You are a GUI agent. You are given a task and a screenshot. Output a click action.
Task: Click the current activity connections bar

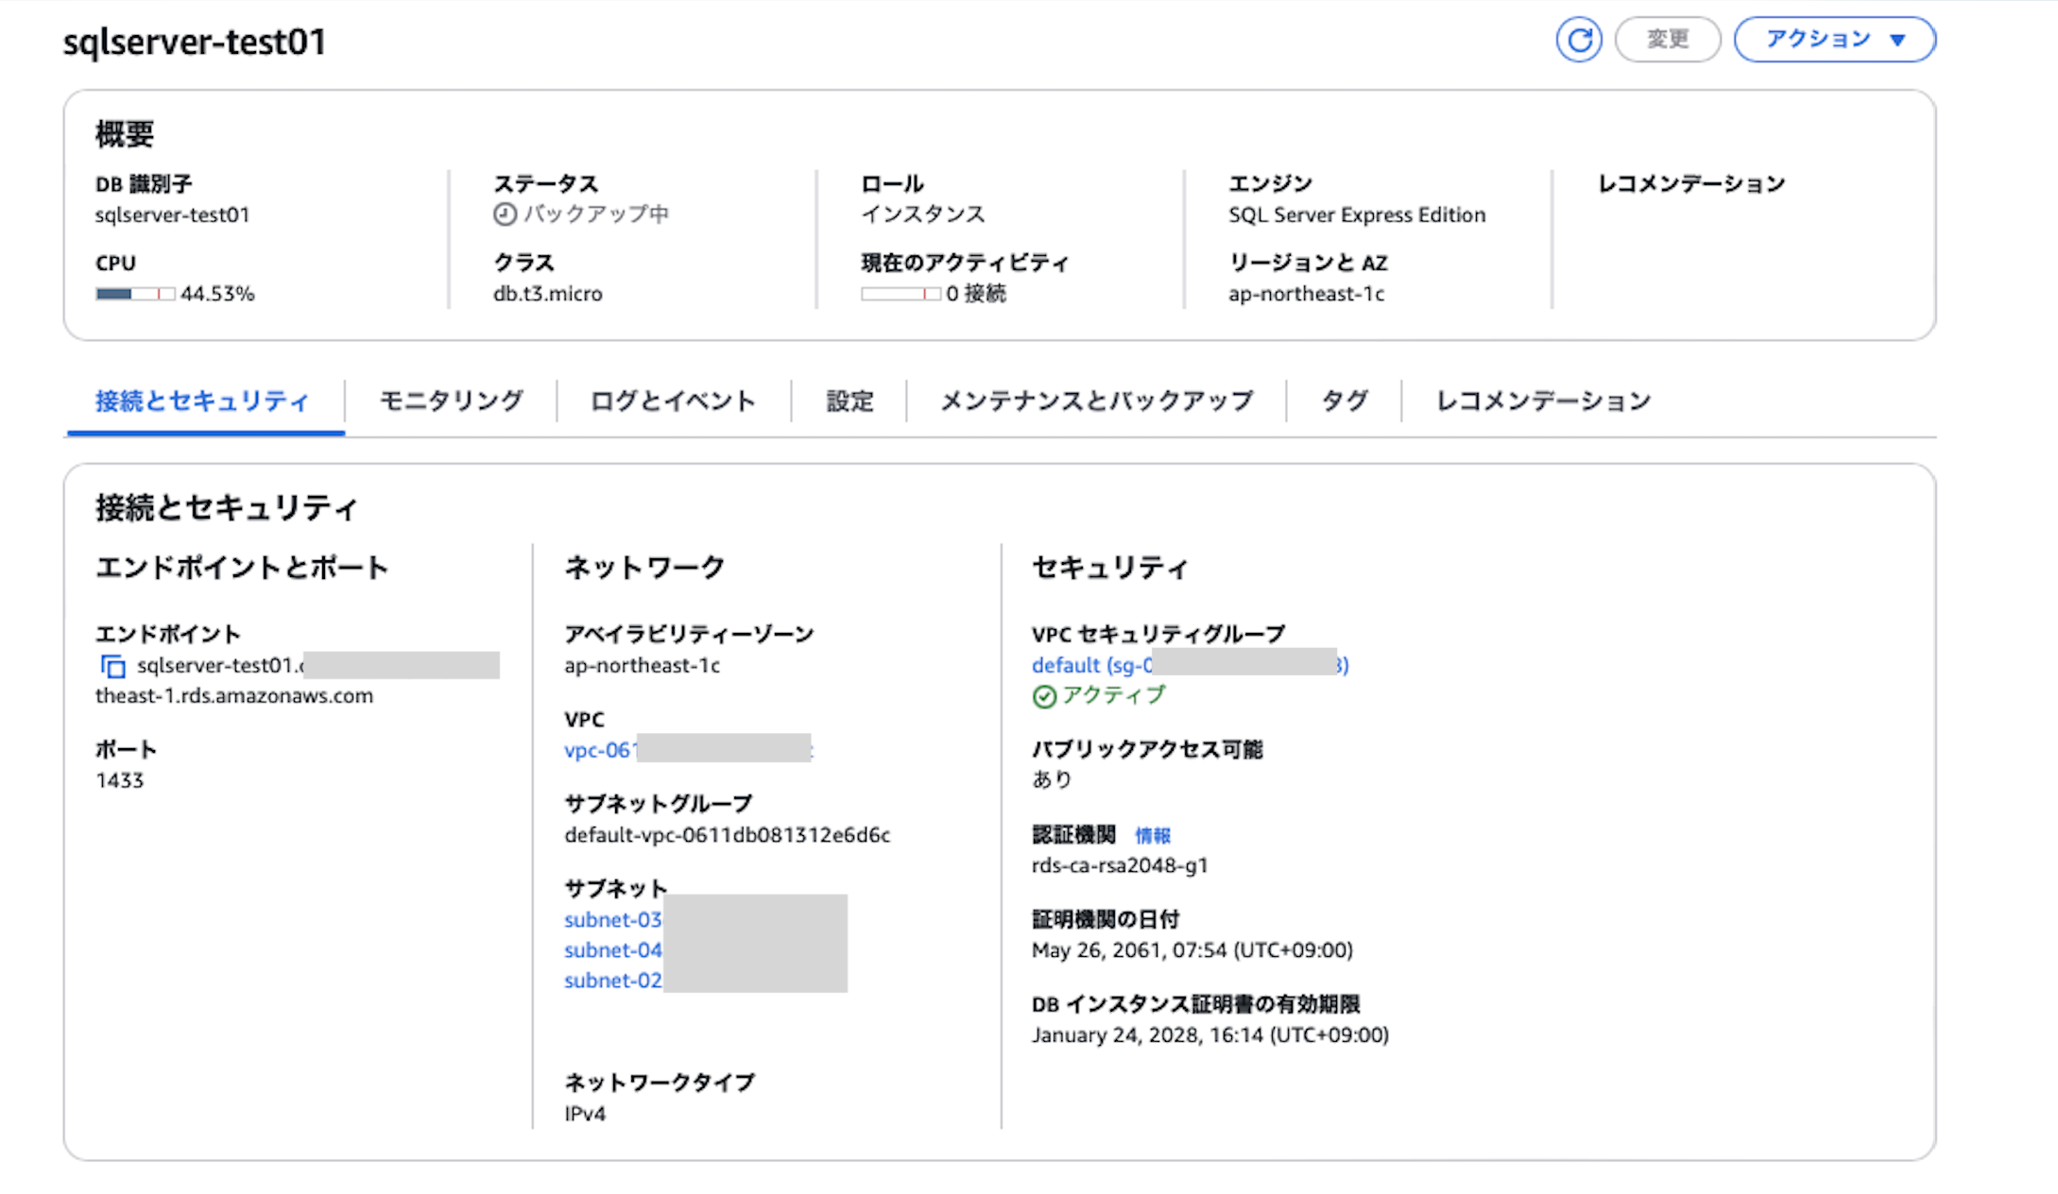pyautogui.click(x=900, y=294)
